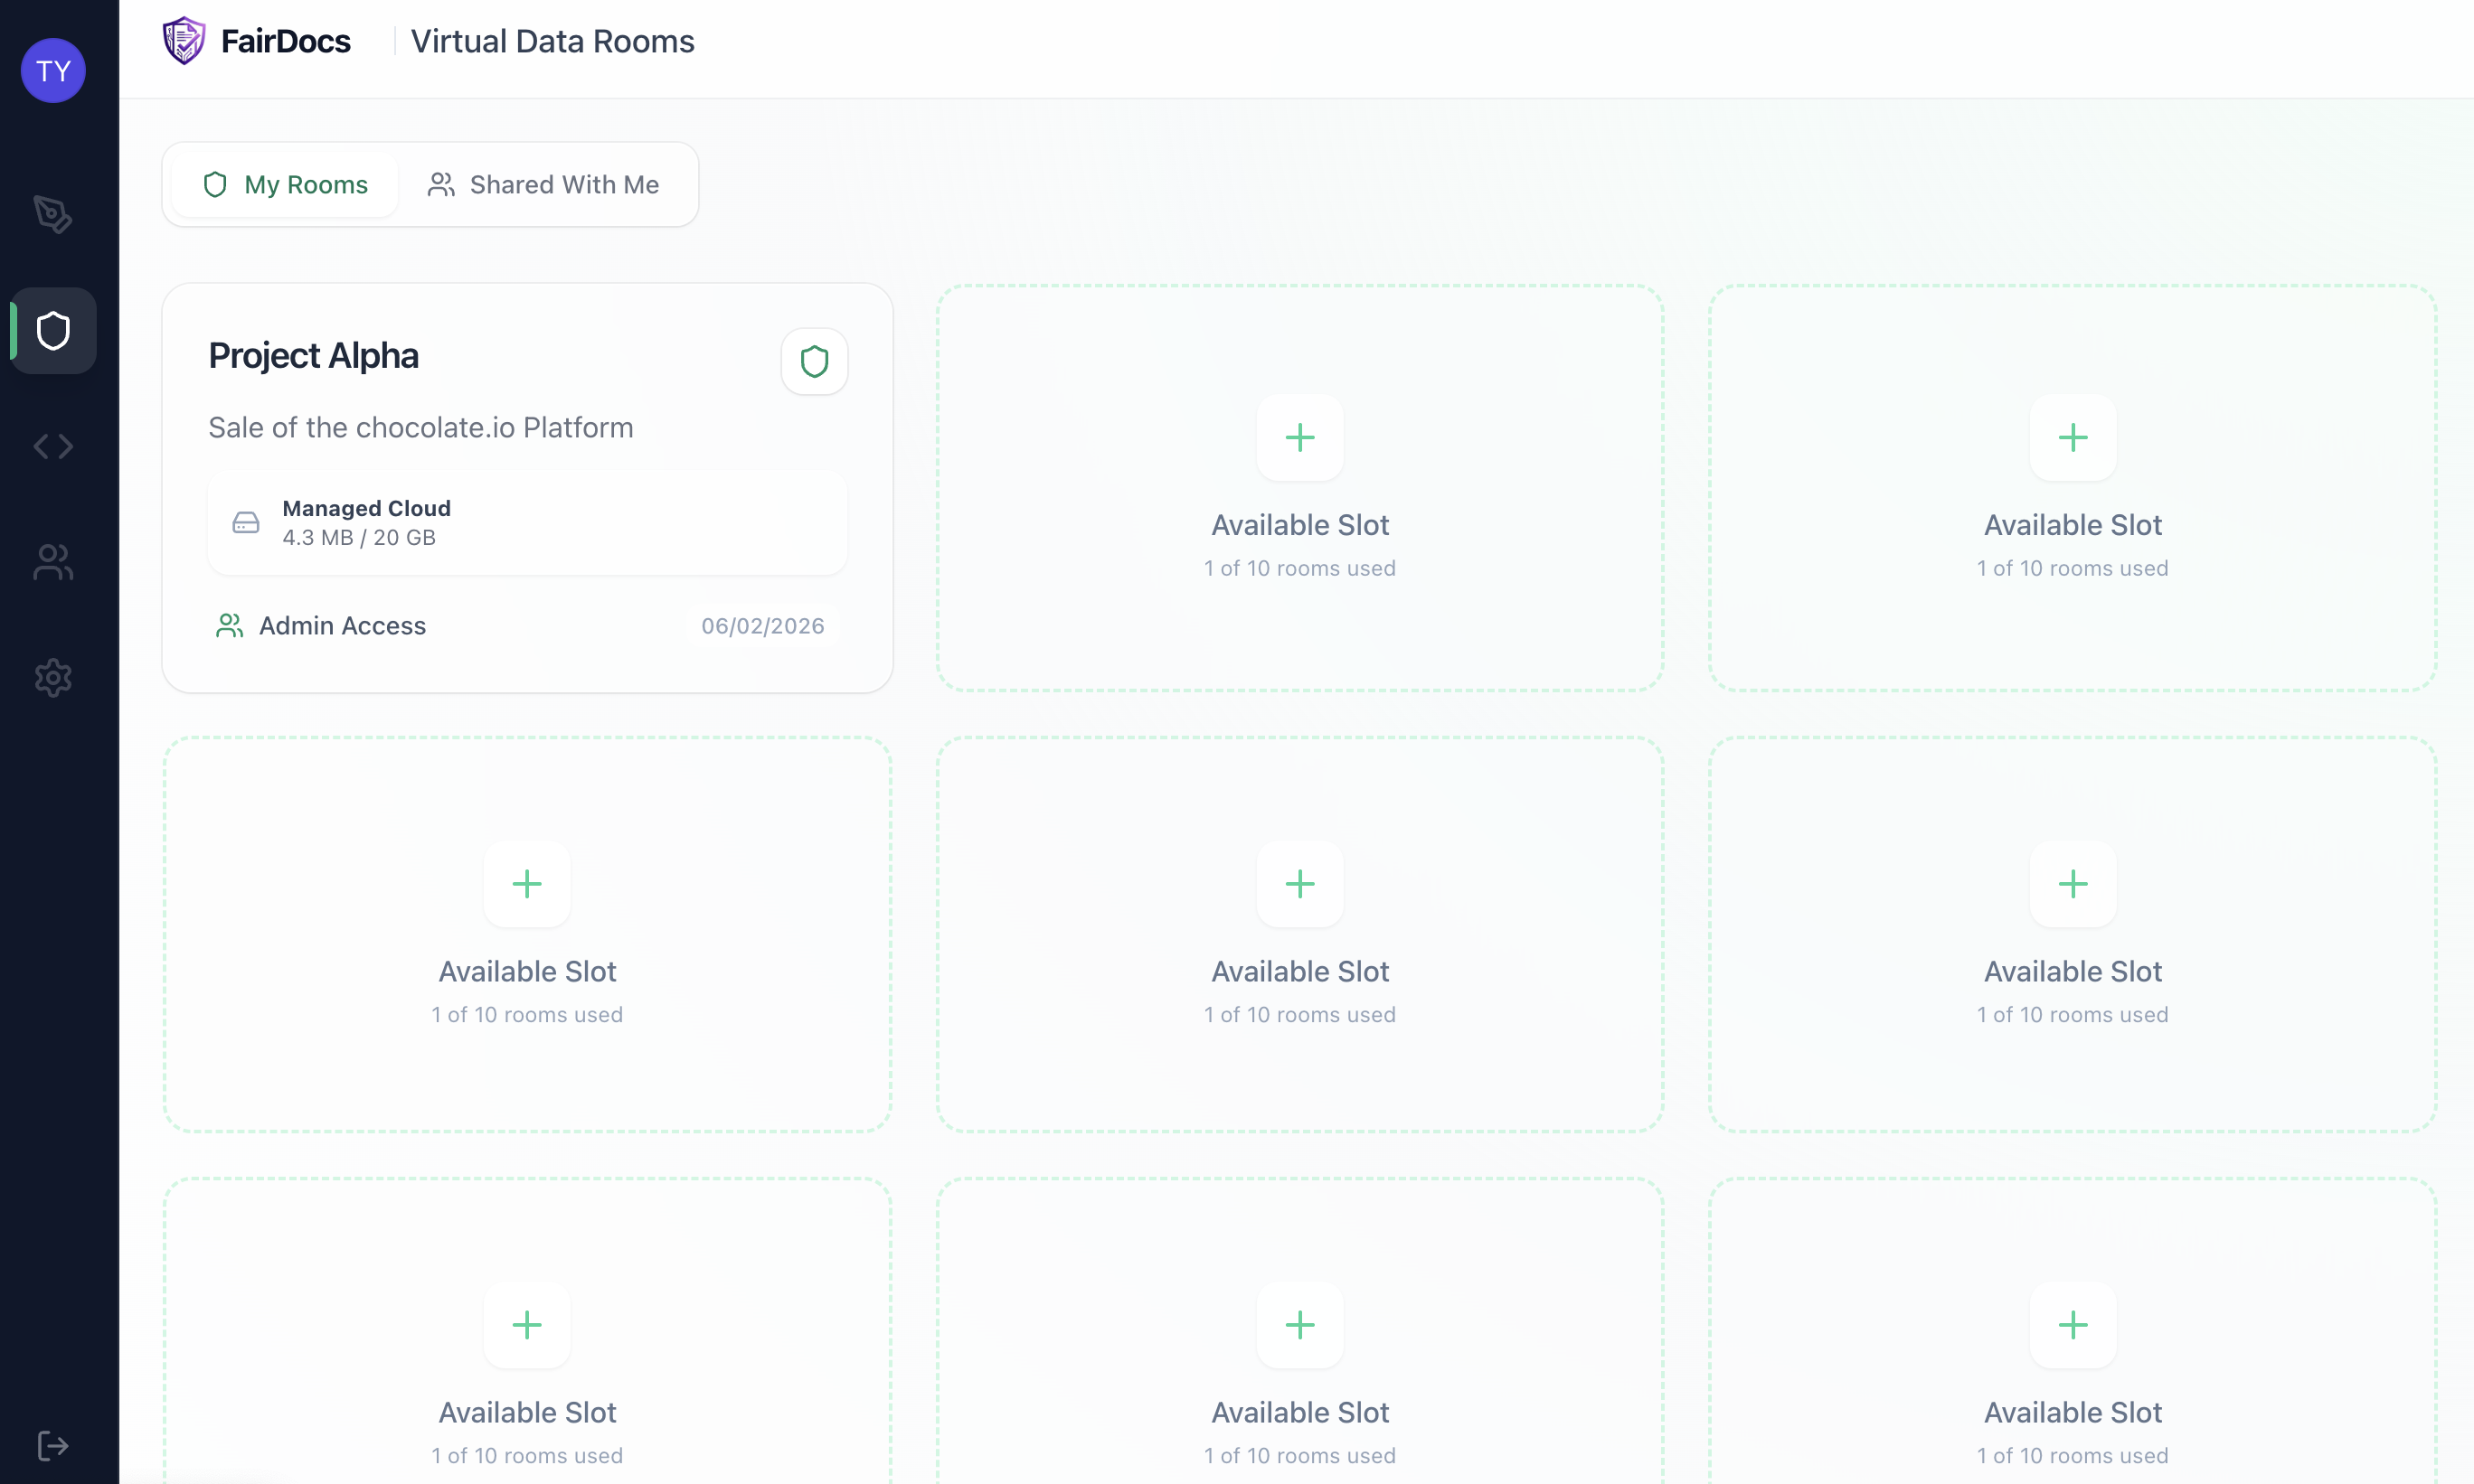Select the signature pen tool in the sidebar
Image resolution: width=2474 pixels, height=1484 pixels.
click(x=52, y=213)
